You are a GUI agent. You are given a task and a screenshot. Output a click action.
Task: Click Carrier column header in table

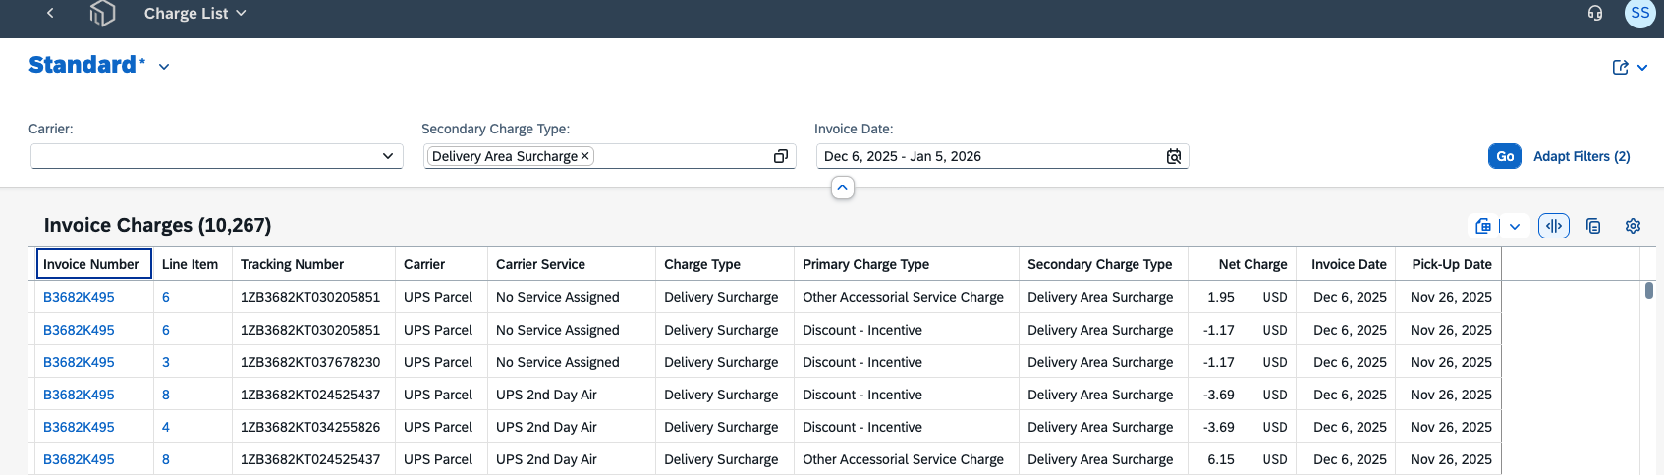click(441, 264)
